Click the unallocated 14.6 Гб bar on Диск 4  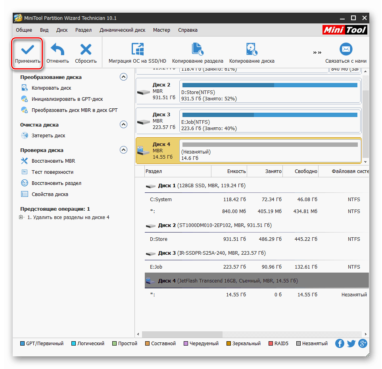pyautogui.click(x=270, y=144)
